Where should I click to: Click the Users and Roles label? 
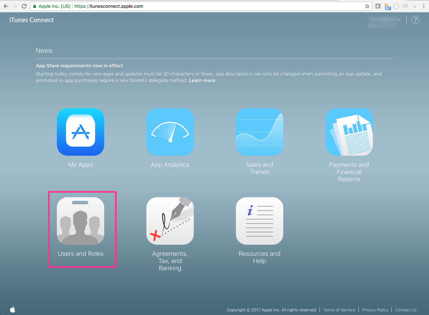tap(80, 254)
